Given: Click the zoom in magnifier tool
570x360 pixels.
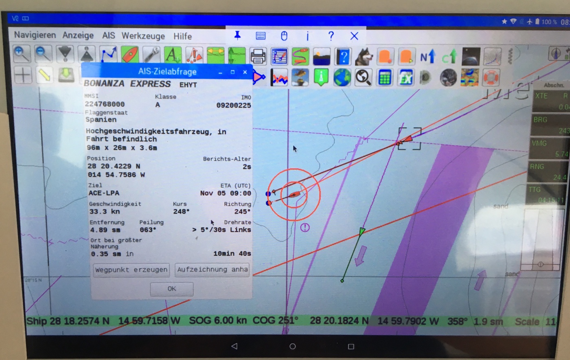Looking at the screenshot, I should point(22,54).
